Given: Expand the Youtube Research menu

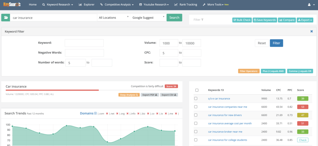Looking at the screenshot, I should point(154,4).
